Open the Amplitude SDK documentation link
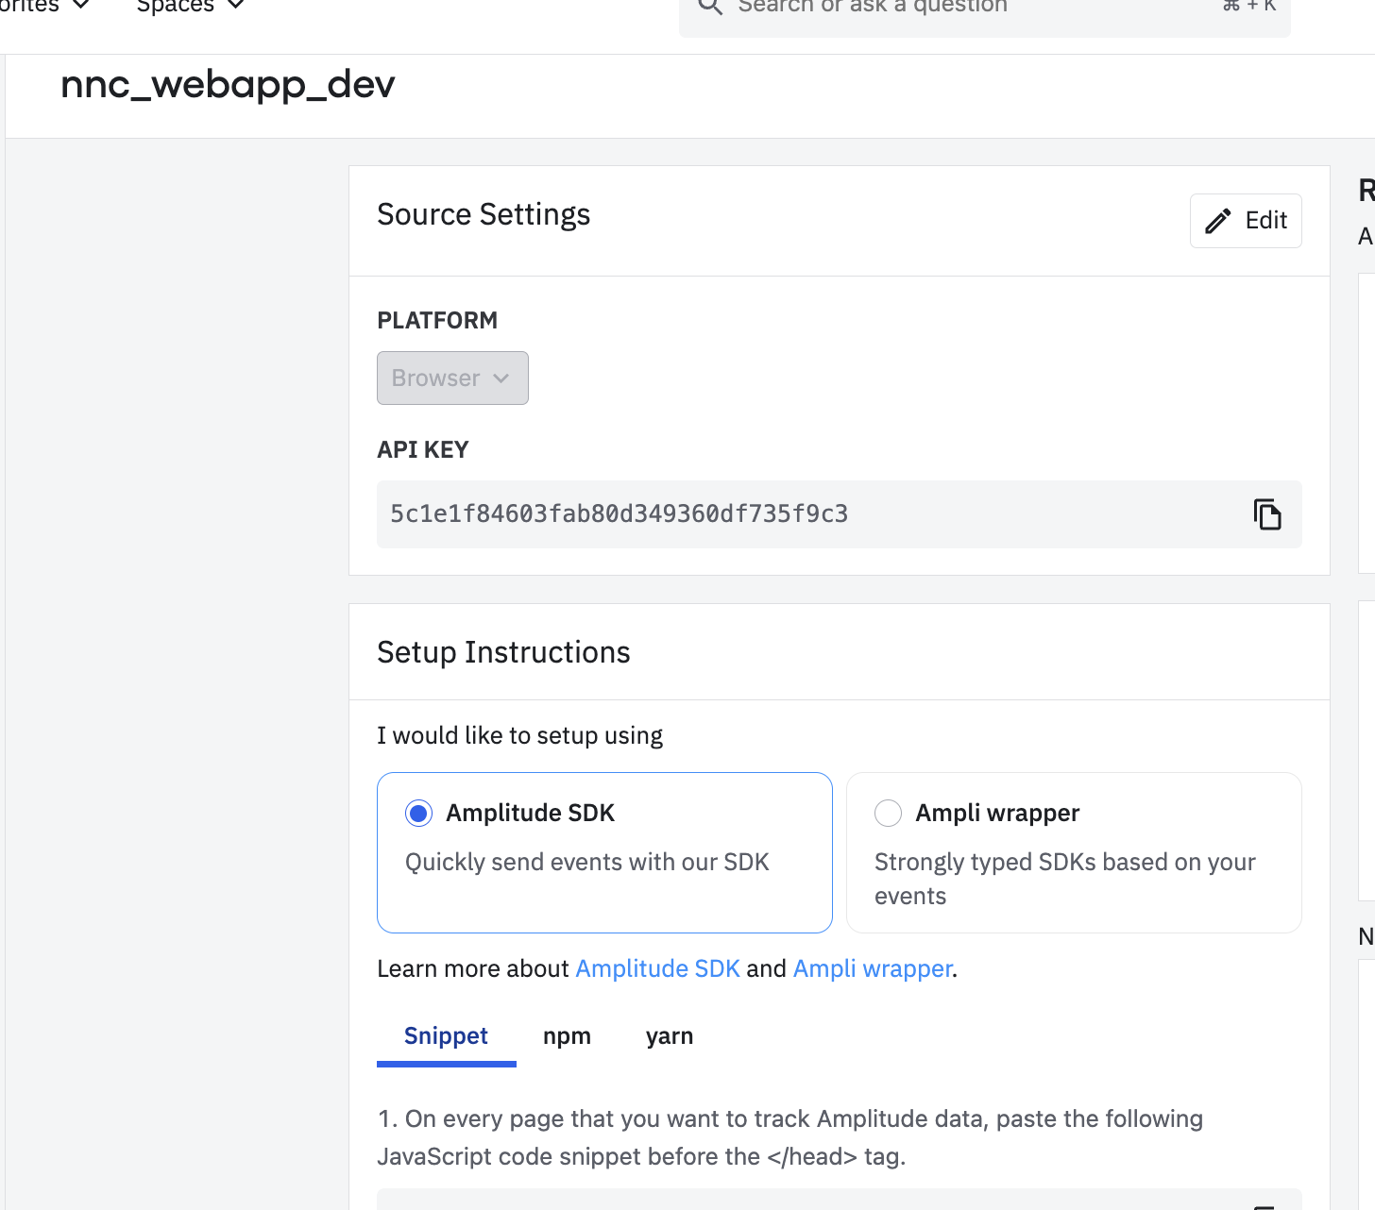 [657, 969]
